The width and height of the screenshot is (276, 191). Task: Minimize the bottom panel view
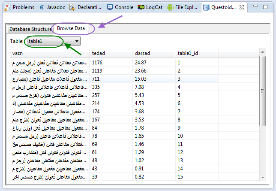point(255,6)
